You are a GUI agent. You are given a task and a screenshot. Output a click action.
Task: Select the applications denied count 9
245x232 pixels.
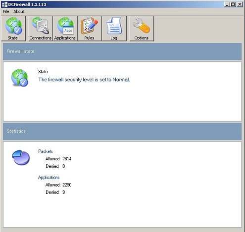click(x=64, y=192)
